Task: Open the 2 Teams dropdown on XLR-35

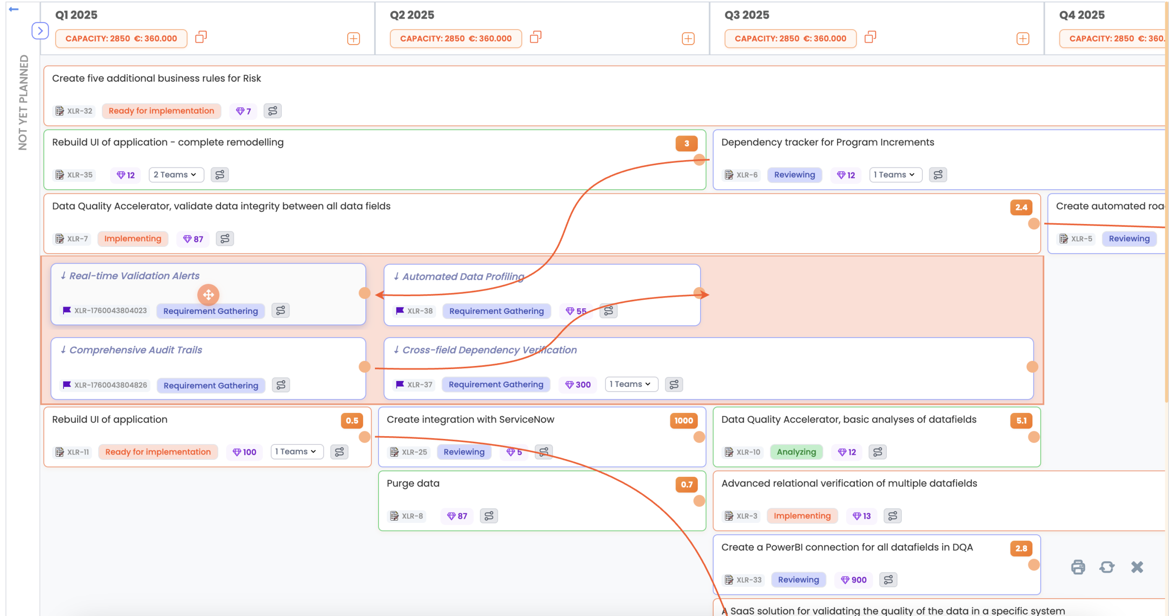Action: point(176,175)
